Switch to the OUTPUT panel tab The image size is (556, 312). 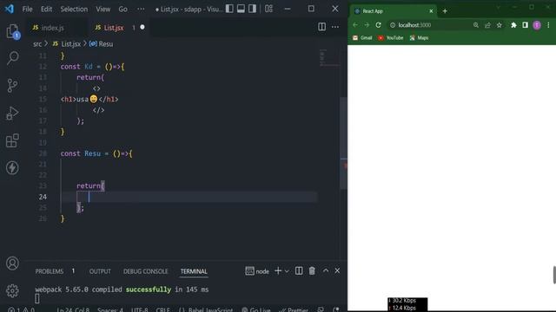100,271
